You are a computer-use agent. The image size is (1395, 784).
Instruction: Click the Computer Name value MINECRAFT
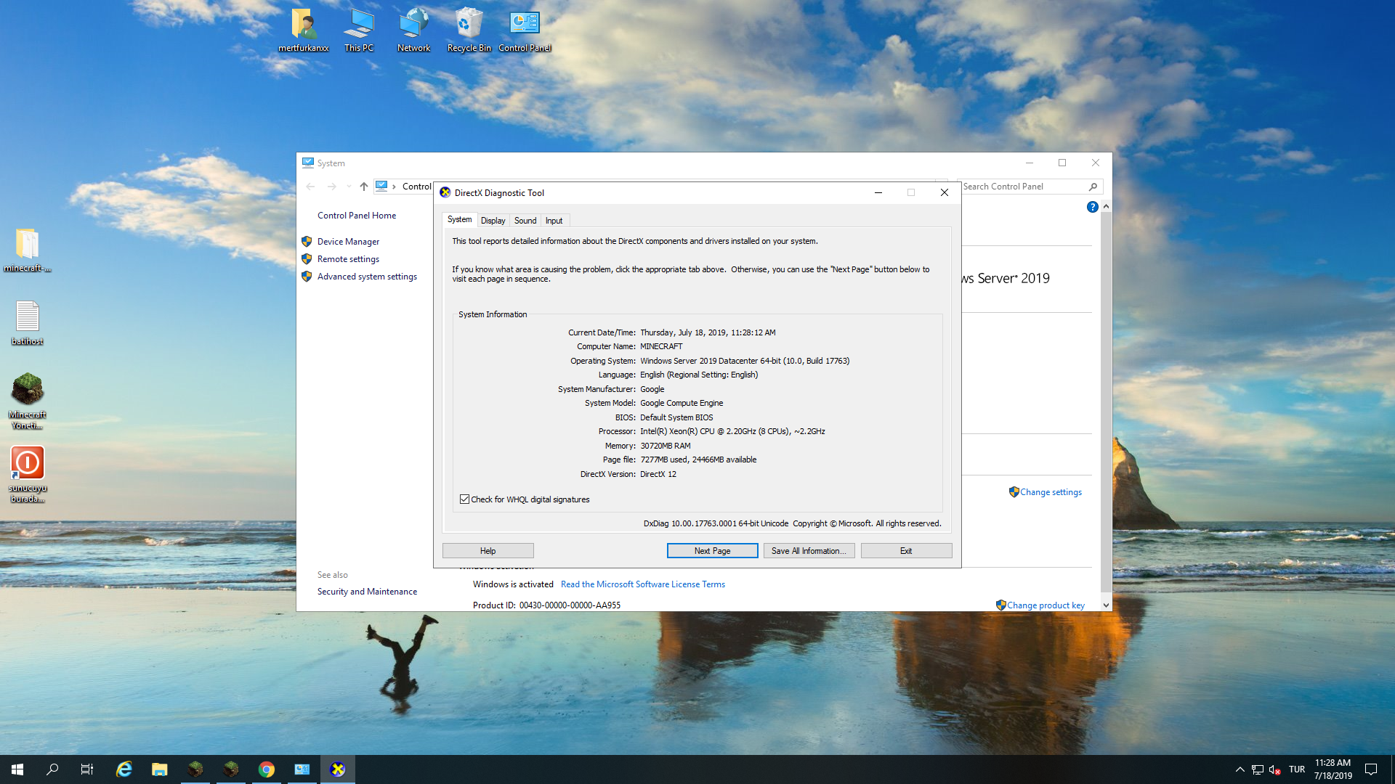point(661,346)
